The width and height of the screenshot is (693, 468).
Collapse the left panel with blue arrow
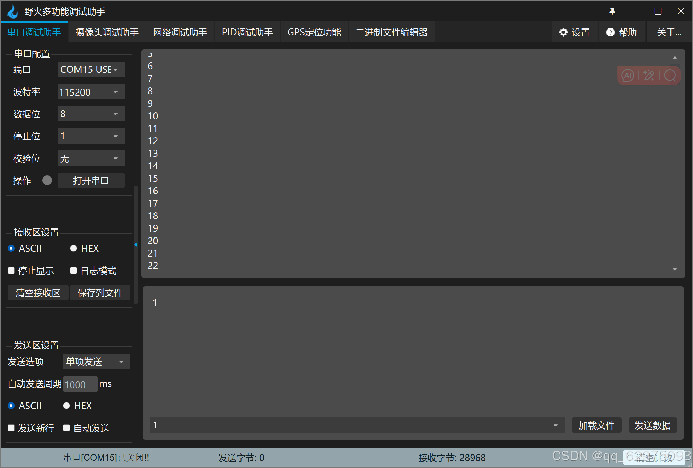click(x=136, y=245)
